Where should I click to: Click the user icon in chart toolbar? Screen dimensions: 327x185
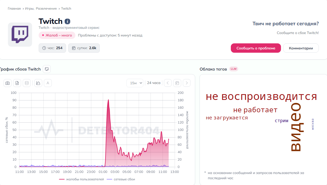48,83
